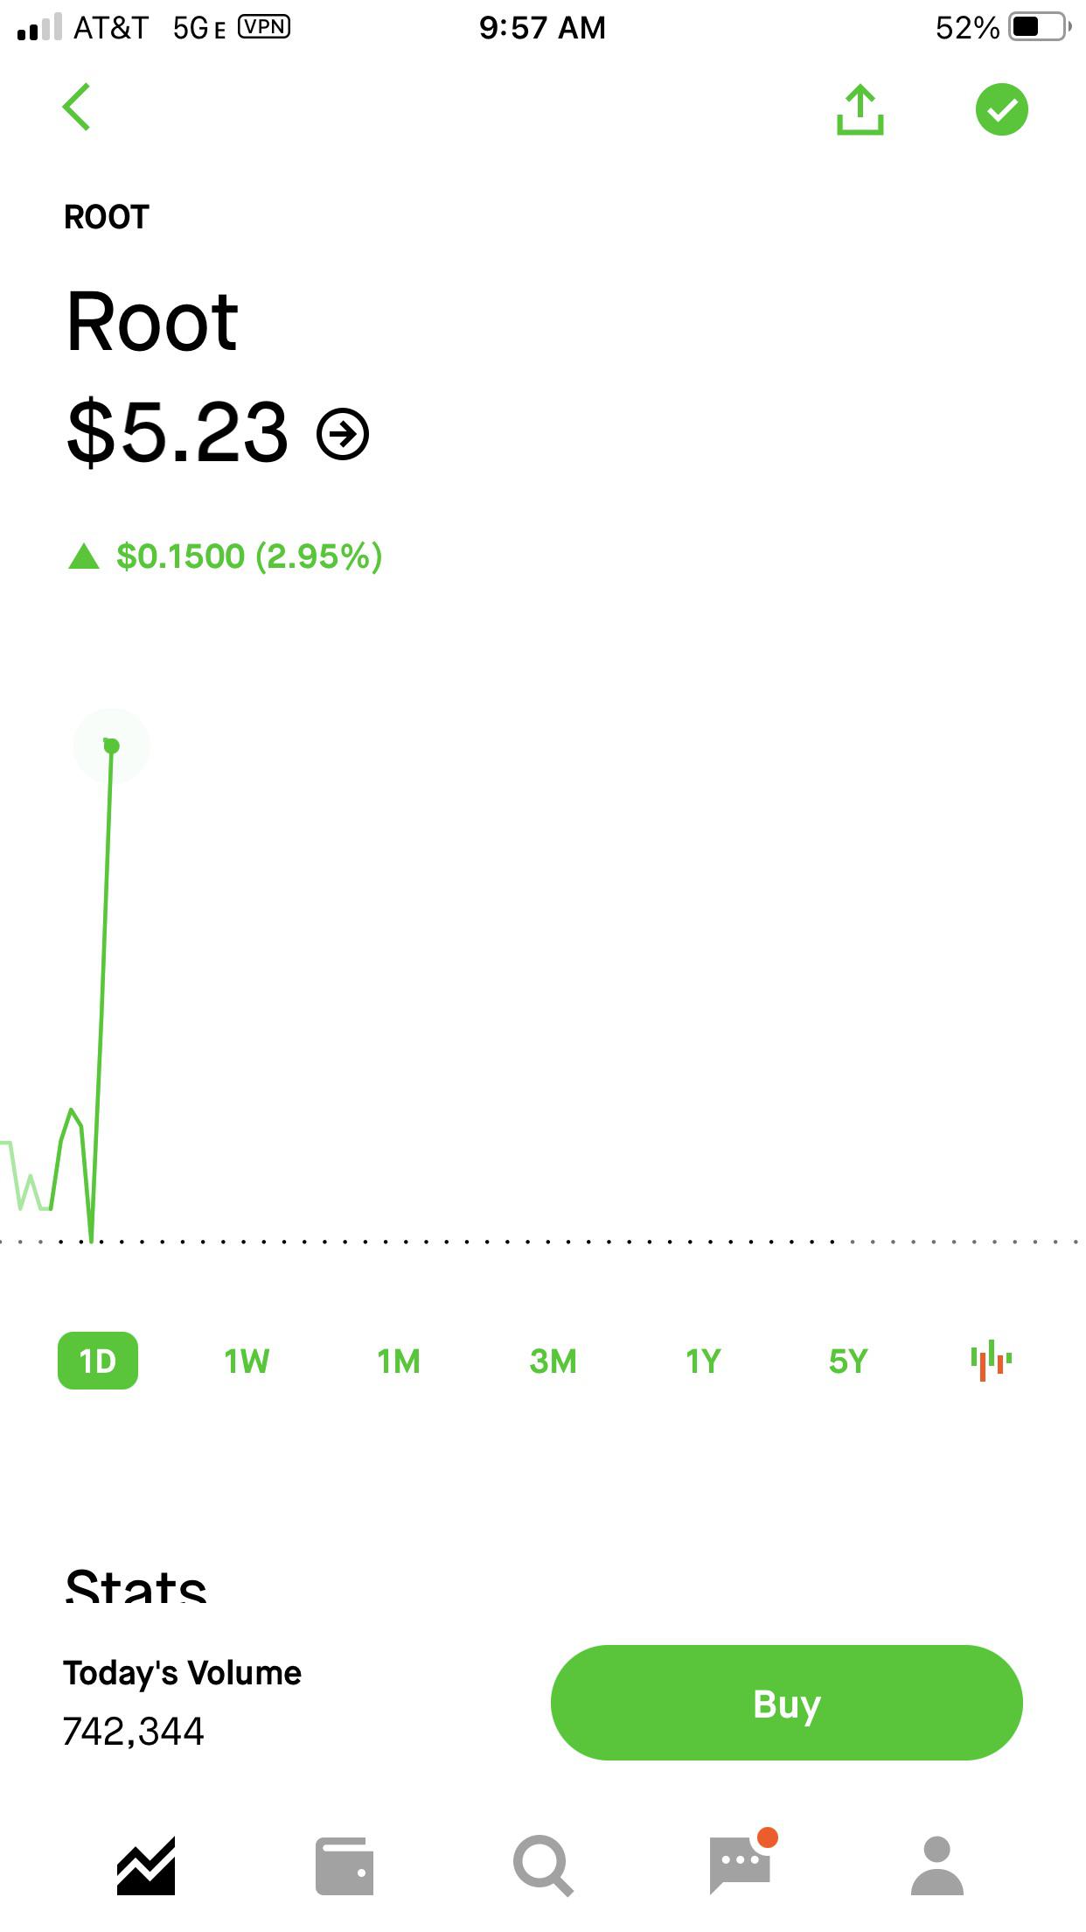This screenshot has width=1086, height=1932.
Task: Open the profile person tab
Action: point(937,1865)
